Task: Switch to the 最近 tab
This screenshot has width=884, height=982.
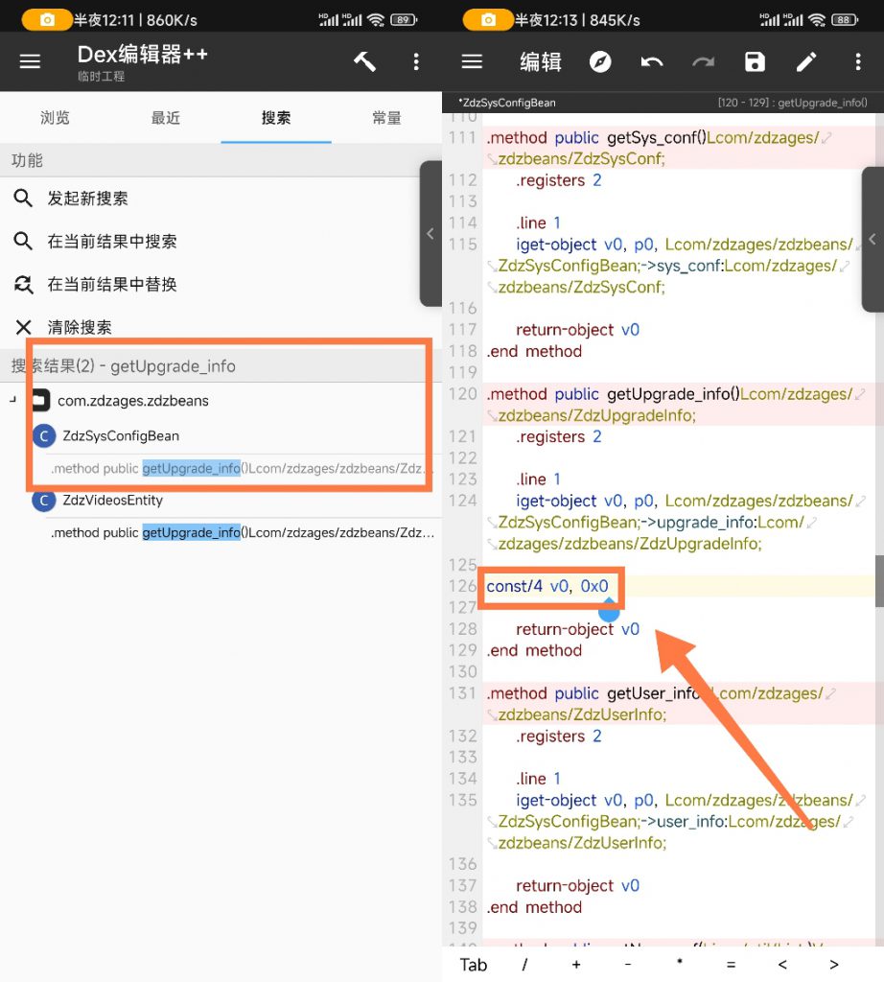Action: [165, 118]
